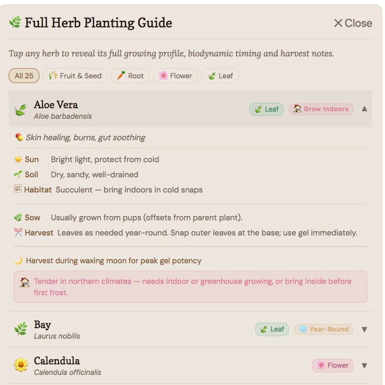Image resolution: width=385 pixels, height=385 pixels.
Task: Expand the Calendula entry arrow
Action: [364, 365]
